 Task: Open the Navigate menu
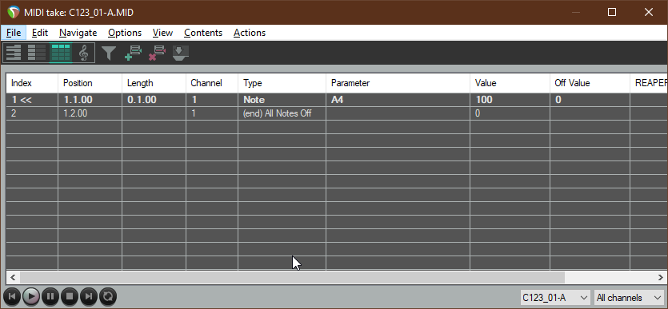click(78, 33)
